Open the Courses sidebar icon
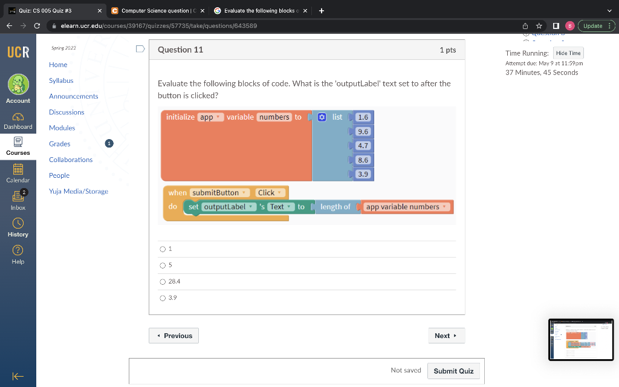This screenshot has width=619, height=387. [18, 141]
